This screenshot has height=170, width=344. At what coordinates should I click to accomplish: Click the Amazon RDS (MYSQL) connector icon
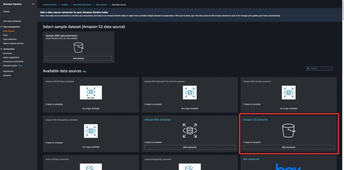tap(91, 92)
